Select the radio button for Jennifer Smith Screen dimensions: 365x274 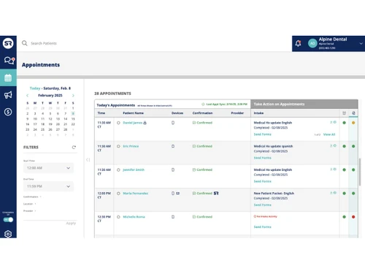click(118, 170)
